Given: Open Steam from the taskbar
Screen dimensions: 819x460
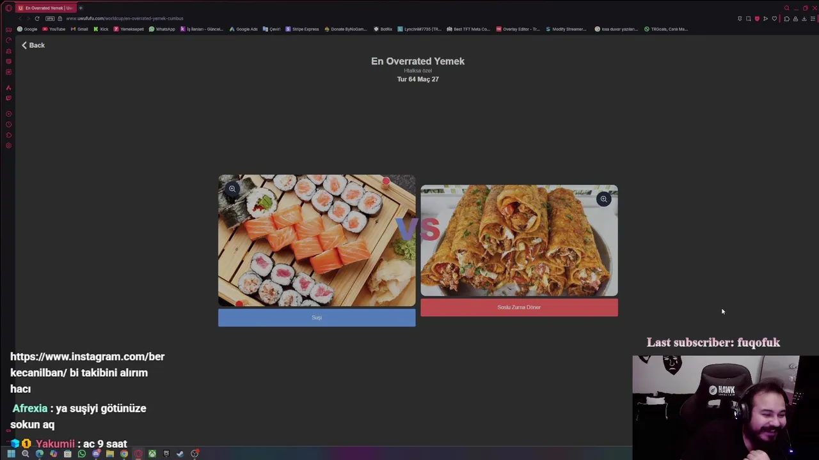Looking at the screenshot, I should 180,454.
